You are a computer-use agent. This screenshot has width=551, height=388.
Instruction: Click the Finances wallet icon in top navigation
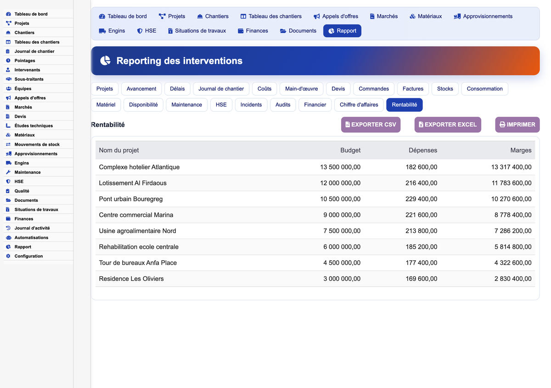tap(241, 31)
